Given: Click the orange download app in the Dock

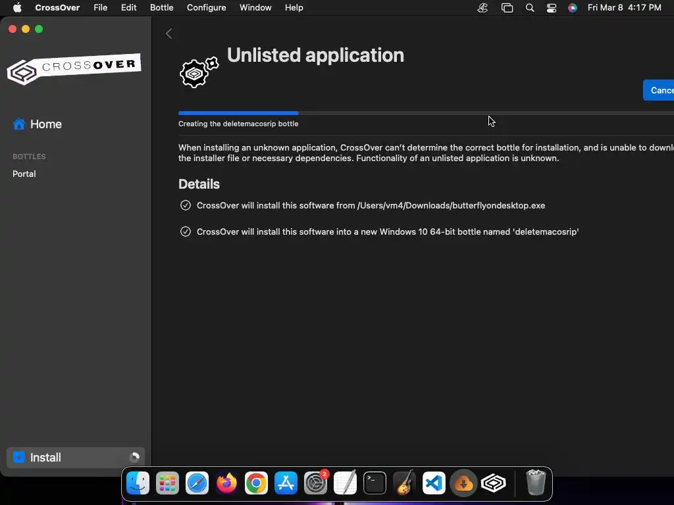Looking at the screenshot, I should pos(463,483).
